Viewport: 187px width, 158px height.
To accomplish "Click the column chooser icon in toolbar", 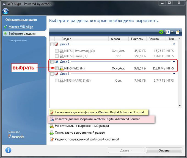I will (178, 32).
